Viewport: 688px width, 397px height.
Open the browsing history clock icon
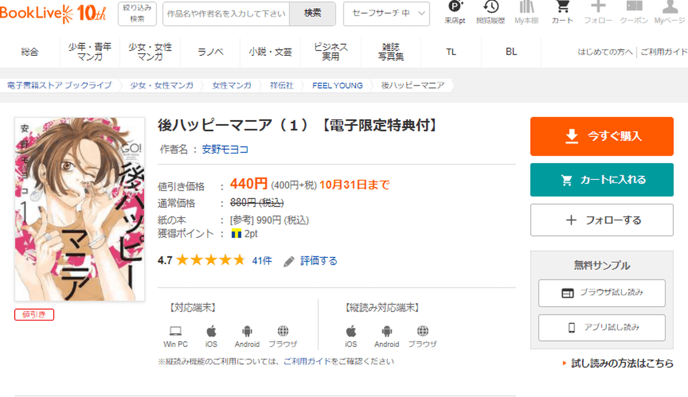[x=491, y=8]
